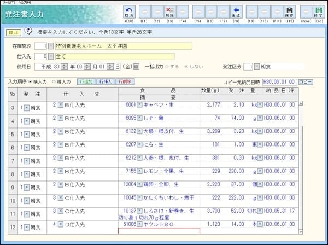The width and height of the screenshot is (328, 245).
Task: Open food lookup for キャベツ・生 row
Action: tap(139, 104)
